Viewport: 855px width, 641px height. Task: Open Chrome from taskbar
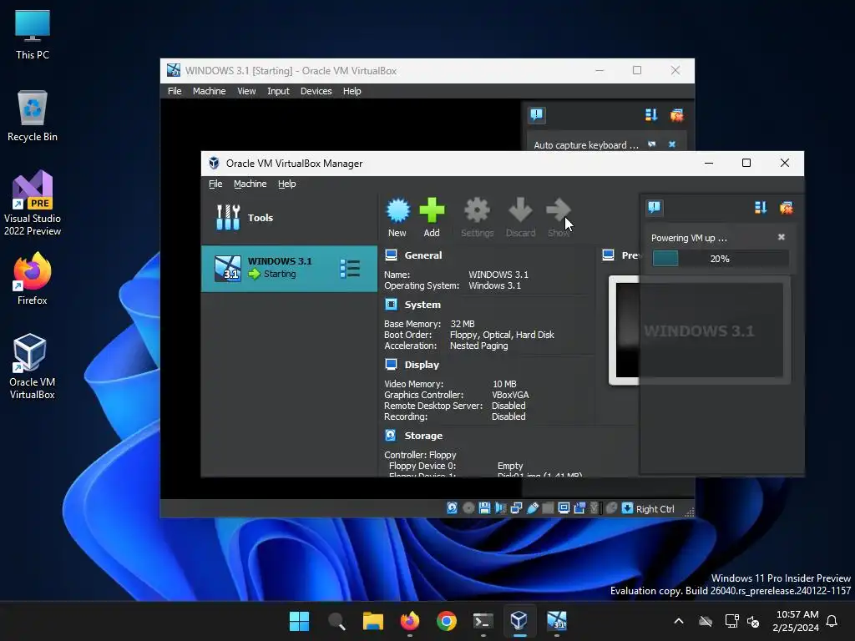(x=446, y=621)
